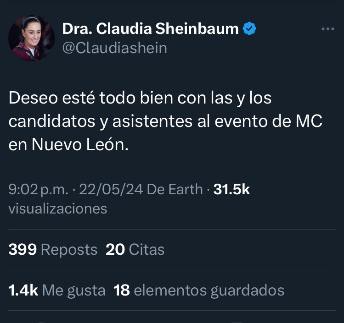Click the Reposts label text
Image resolution: width=344 pixels, height=323 pixels.
(69, 250)
